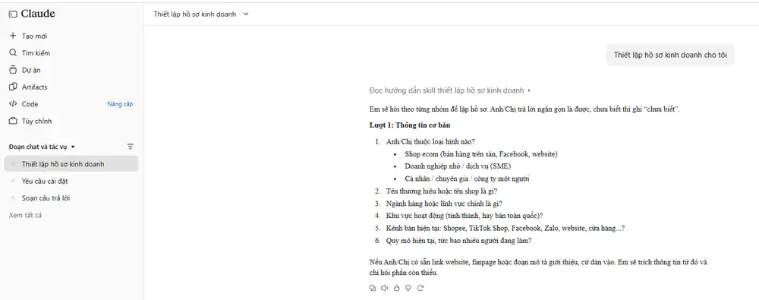Click the Claude logo text
This screenshot has width=759, height=300.
38,14
